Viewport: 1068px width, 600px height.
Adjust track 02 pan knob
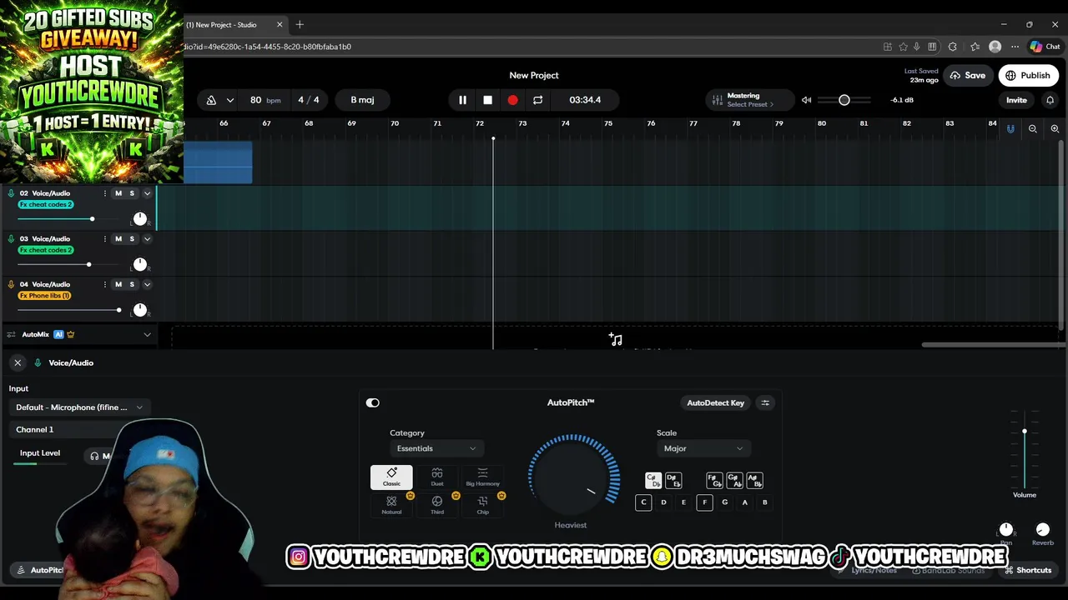click(140, 219)
